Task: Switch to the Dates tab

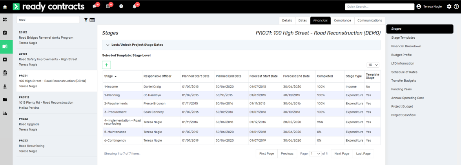Action: click(302, 20)
